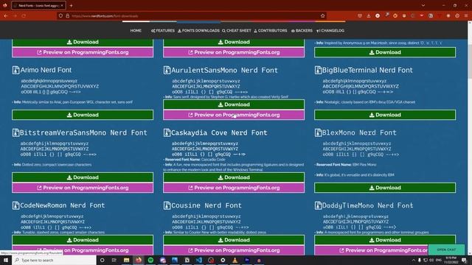Image resolution: width=472 pixels, height=265 pixels.
Task: Reload the page with the refresh icon
Action: (x=24, y=15)
